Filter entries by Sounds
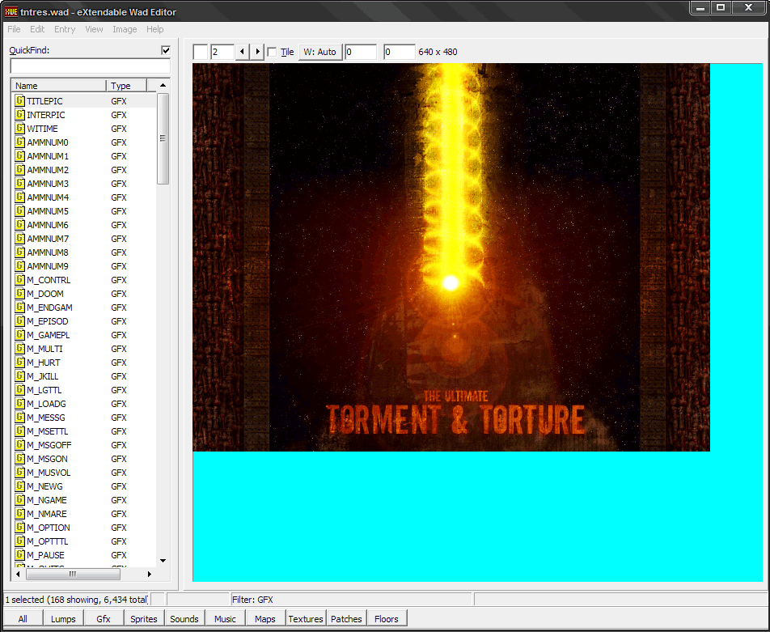 click(184, 619)
